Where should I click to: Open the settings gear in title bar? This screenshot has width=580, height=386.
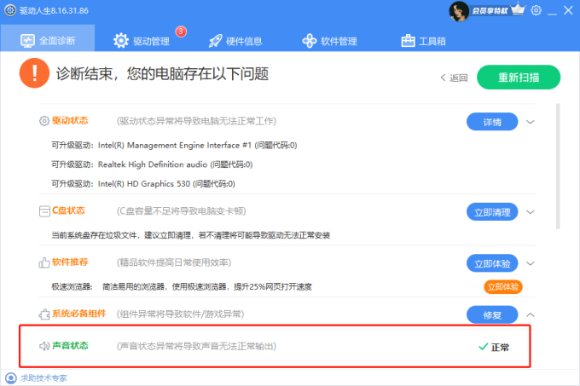[536, 10]
